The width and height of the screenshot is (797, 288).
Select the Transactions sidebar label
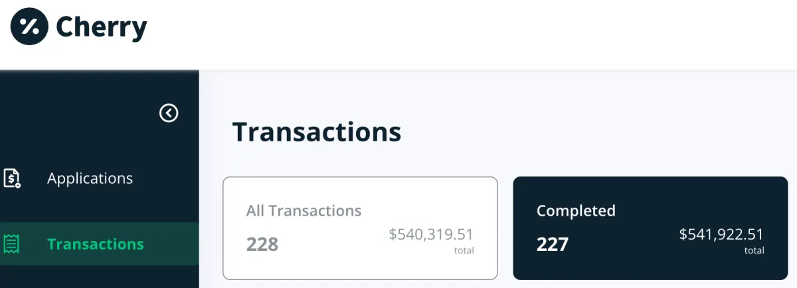coord(96,244)
